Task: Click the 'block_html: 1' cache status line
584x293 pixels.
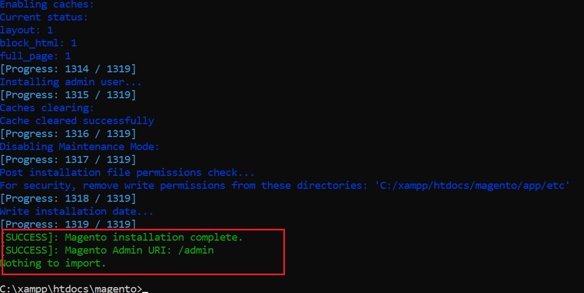Action: coord(38,43)
